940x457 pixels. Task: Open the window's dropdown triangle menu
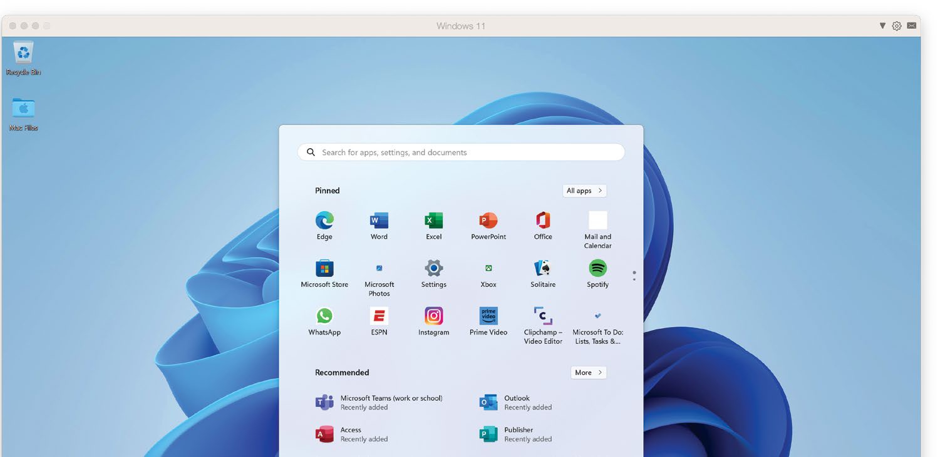pos(882,26)
